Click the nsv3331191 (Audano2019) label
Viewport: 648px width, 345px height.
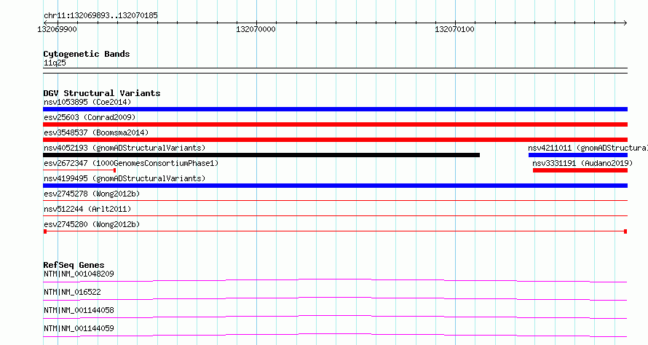click(582, 163)
